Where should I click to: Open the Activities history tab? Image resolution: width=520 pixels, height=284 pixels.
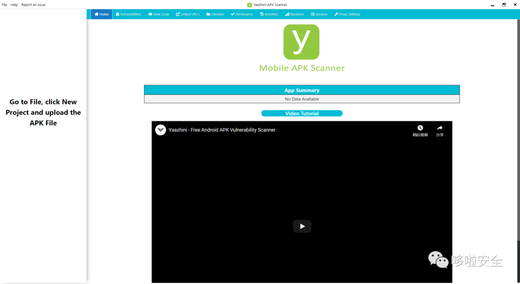pos(269,14)
